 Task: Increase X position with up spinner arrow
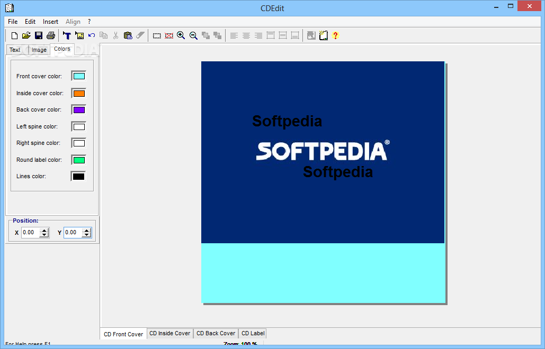(x=44, y=231)
